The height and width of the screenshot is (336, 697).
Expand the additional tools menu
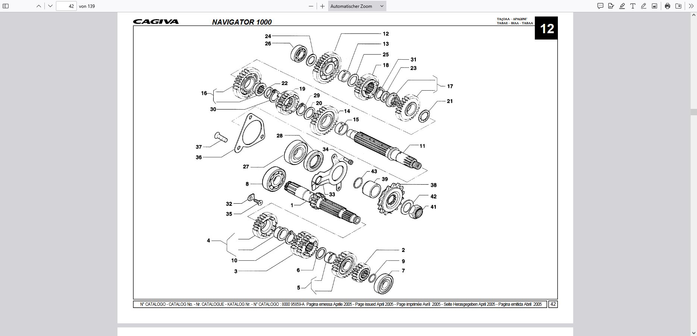click(x=691, y=6)
